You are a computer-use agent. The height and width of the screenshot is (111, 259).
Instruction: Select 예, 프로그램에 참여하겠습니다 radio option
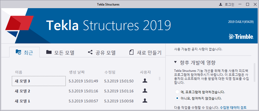point(177,92)
